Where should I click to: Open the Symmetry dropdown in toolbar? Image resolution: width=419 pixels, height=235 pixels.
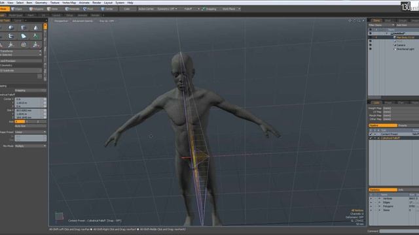168,8
